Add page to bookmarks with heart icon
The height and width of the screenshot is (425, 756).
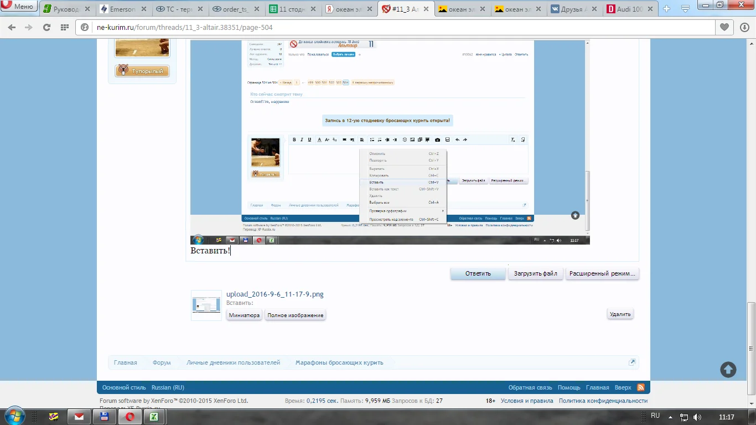coord(724,28)
